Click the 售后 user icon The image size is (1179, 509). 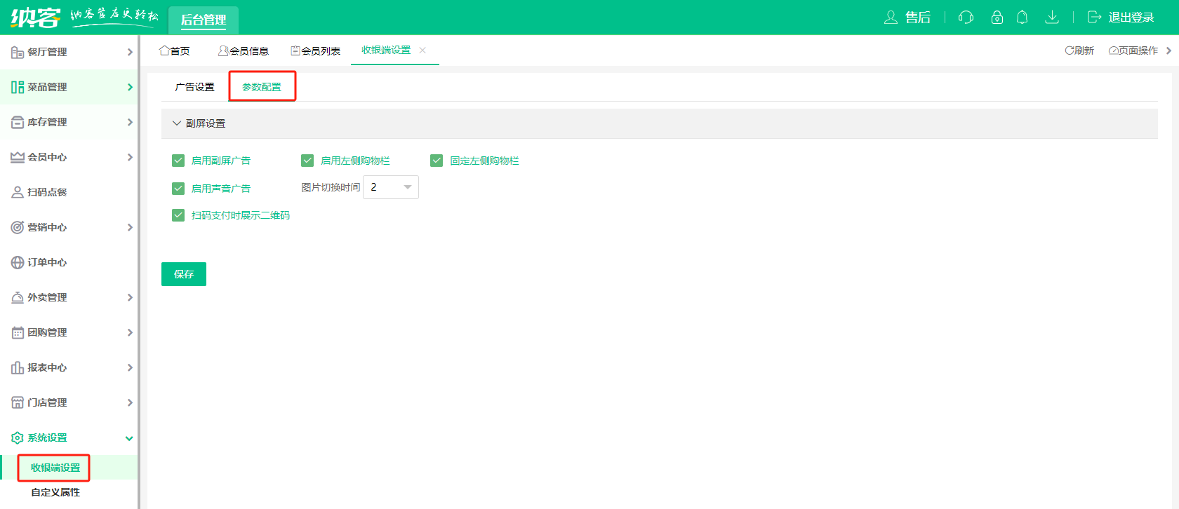click(x=891, y=18)
